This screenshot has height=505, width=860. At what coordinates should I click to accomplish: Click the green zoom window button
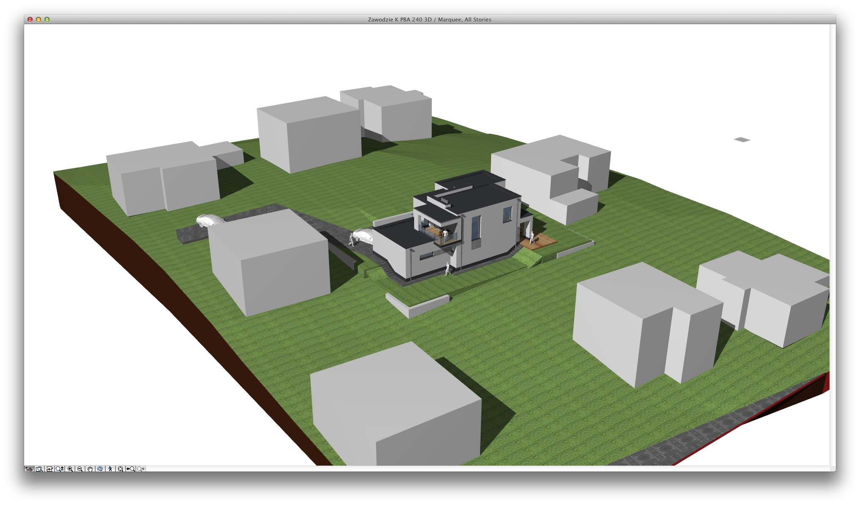click(x=47, y=19)
